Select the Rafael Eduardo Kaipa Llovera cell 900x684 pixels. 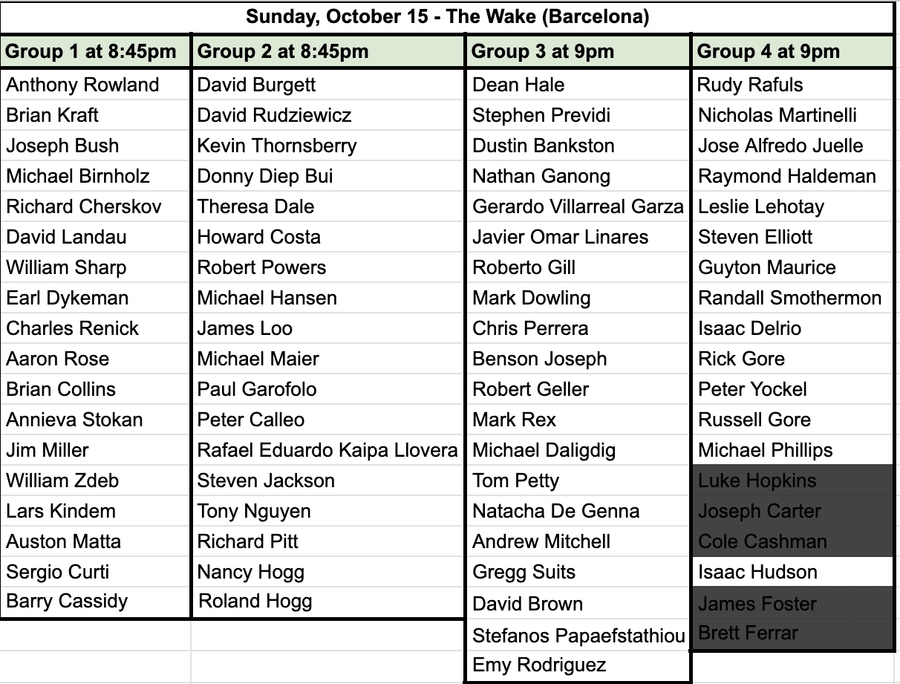coord(329,450)
